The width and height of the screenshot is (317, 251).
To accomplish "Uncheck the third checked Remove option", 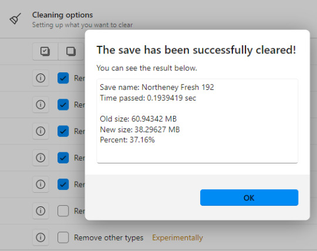I will click(x=63, y=131).
